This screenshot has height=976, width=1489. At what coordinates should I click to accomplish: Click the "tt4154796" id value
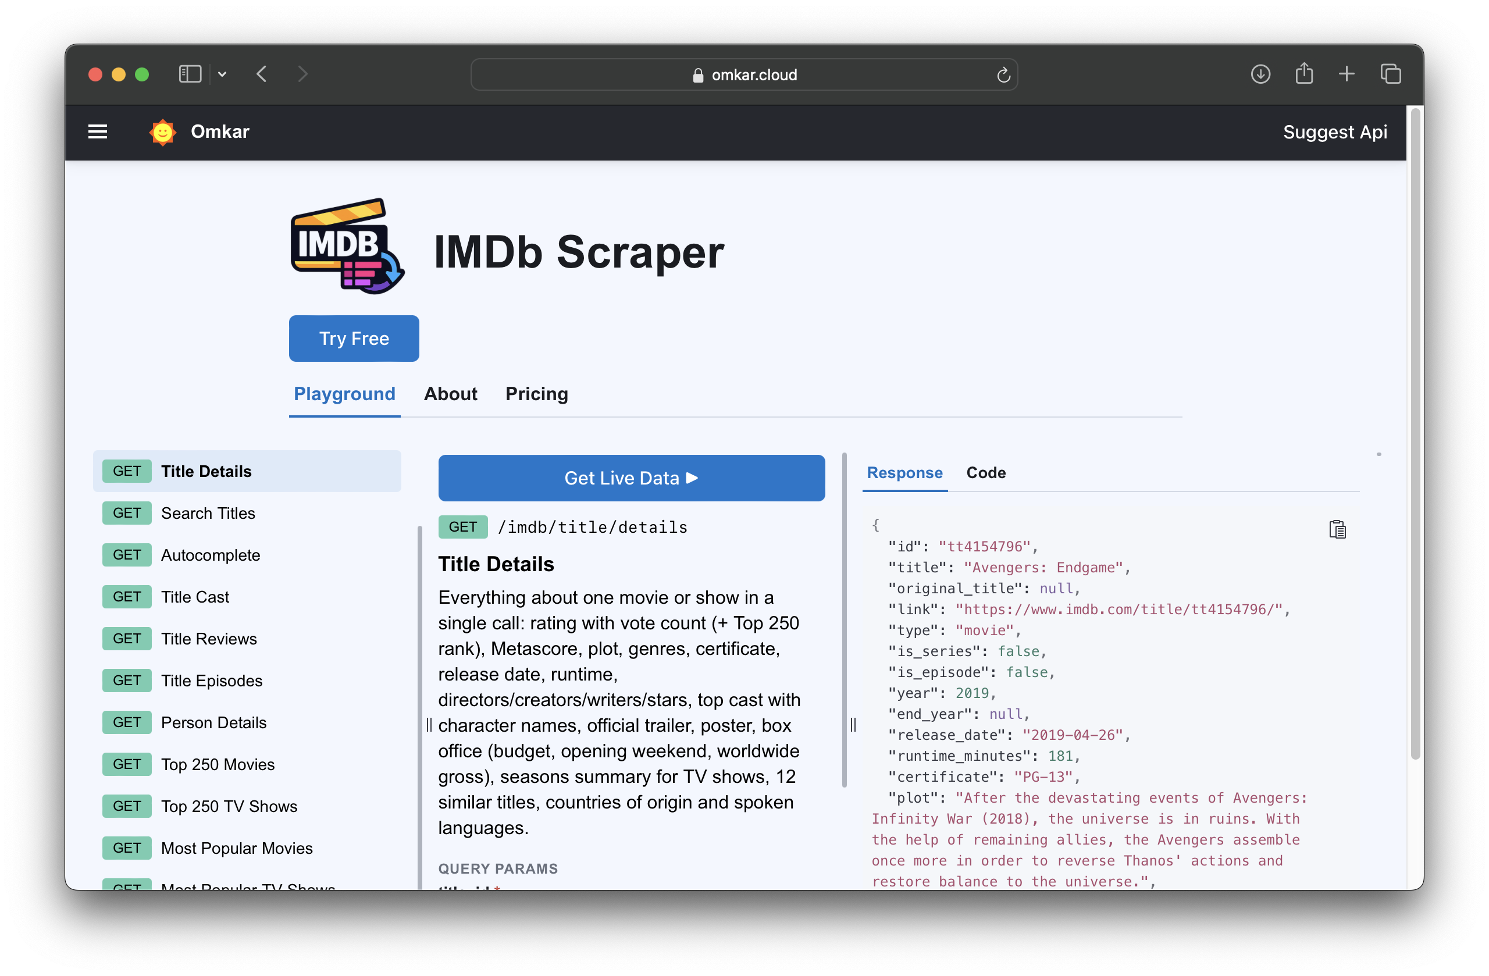pyautogui.click(x=984, y=546)
